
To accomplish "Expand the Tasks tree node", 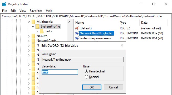I will click(37, 31).
